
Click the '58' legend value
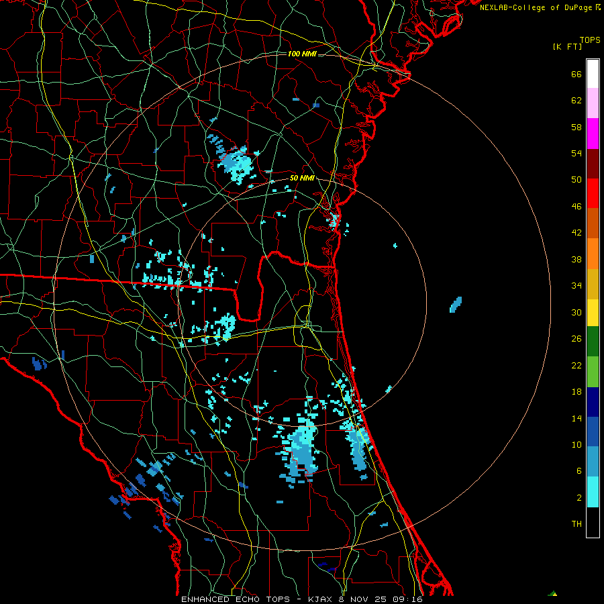pos(576,127)
